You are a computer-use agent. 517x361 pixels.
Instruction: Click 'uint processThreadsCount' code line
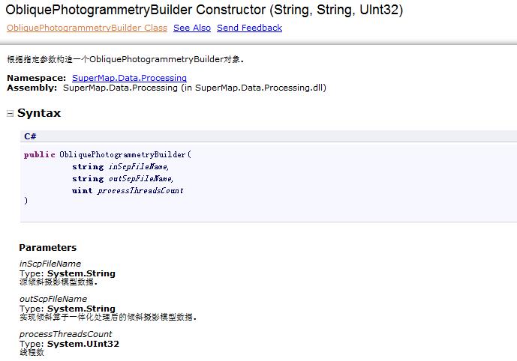pyautogui.click(x=128, y=190)
